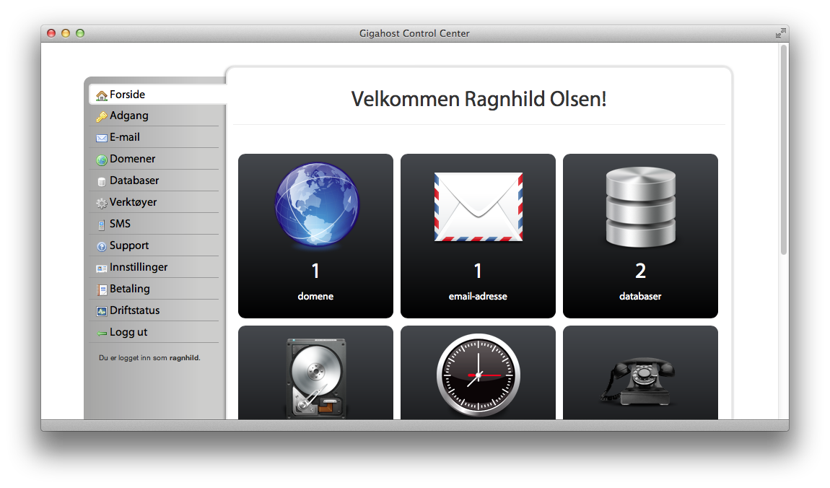830x488 pixels.
Task: Click the '2 databaser' count text
Action: pos(640,281)
